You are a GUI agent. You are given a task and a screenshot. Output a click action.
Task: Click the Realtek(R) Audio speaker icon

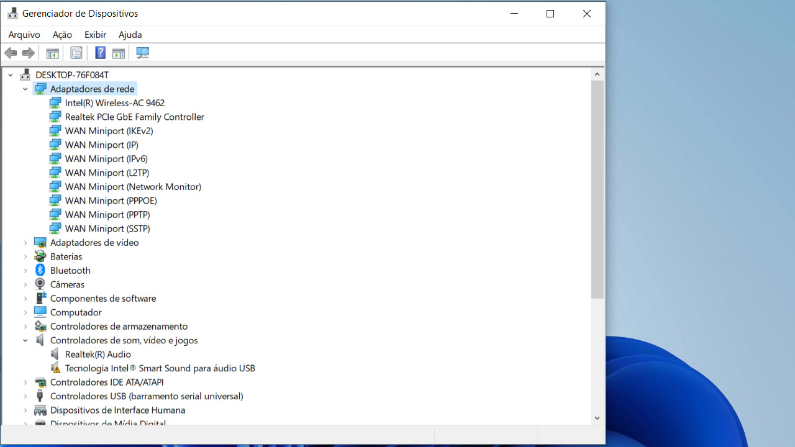click(55, 354)
